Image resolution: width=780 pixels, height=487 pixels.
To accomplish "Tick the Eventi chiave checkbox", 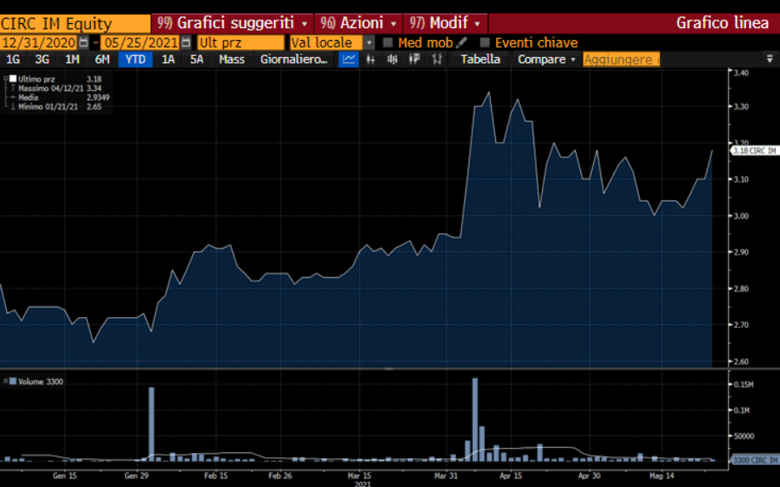I will [x=485, y=42].
